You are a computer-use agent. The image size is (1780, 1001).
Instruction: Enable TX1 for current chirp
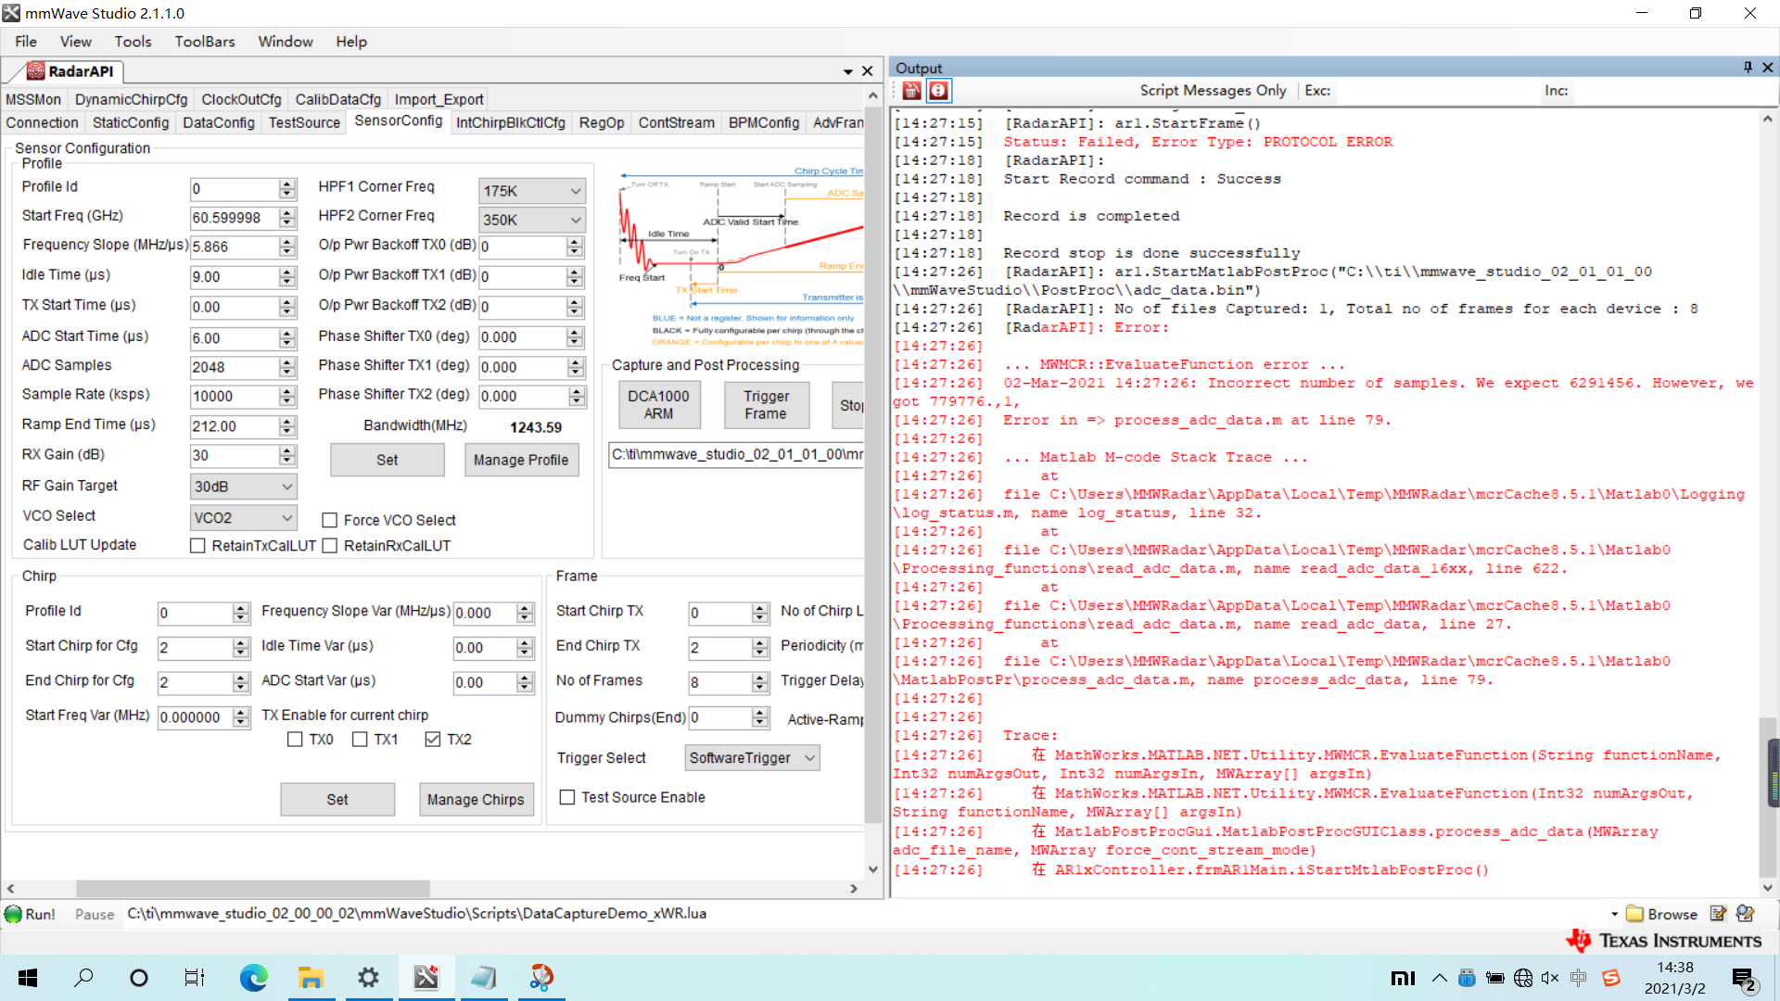tap(360, 740)
